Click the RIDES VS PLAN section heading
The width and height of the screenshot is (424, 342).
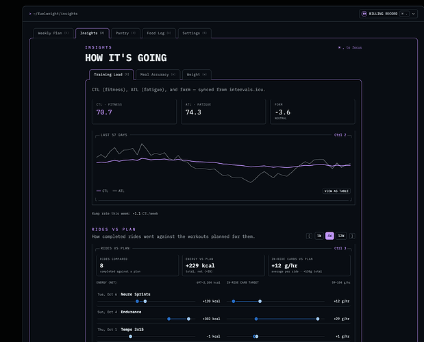(114, 230)
